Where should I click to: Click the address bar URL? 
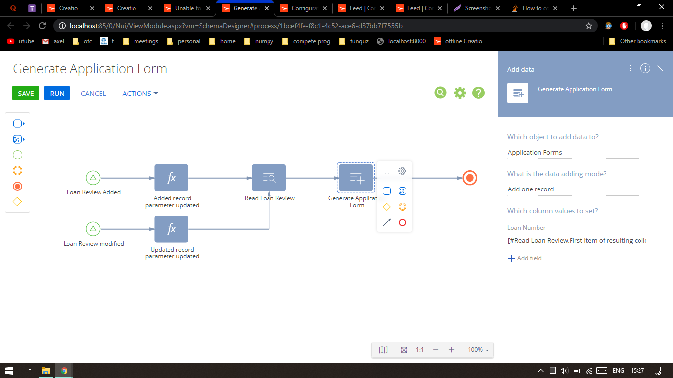coord(236,26)
